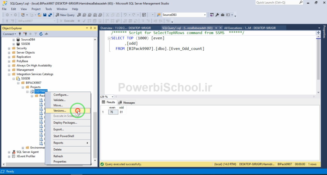The height and width of the screenshot is (175, 327).
Task: Click the Toolbox icon in toolbar
Action: click(223, 15)
